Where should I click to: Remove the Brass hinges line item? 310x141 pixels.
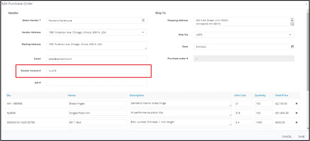(x=296, y=103)
